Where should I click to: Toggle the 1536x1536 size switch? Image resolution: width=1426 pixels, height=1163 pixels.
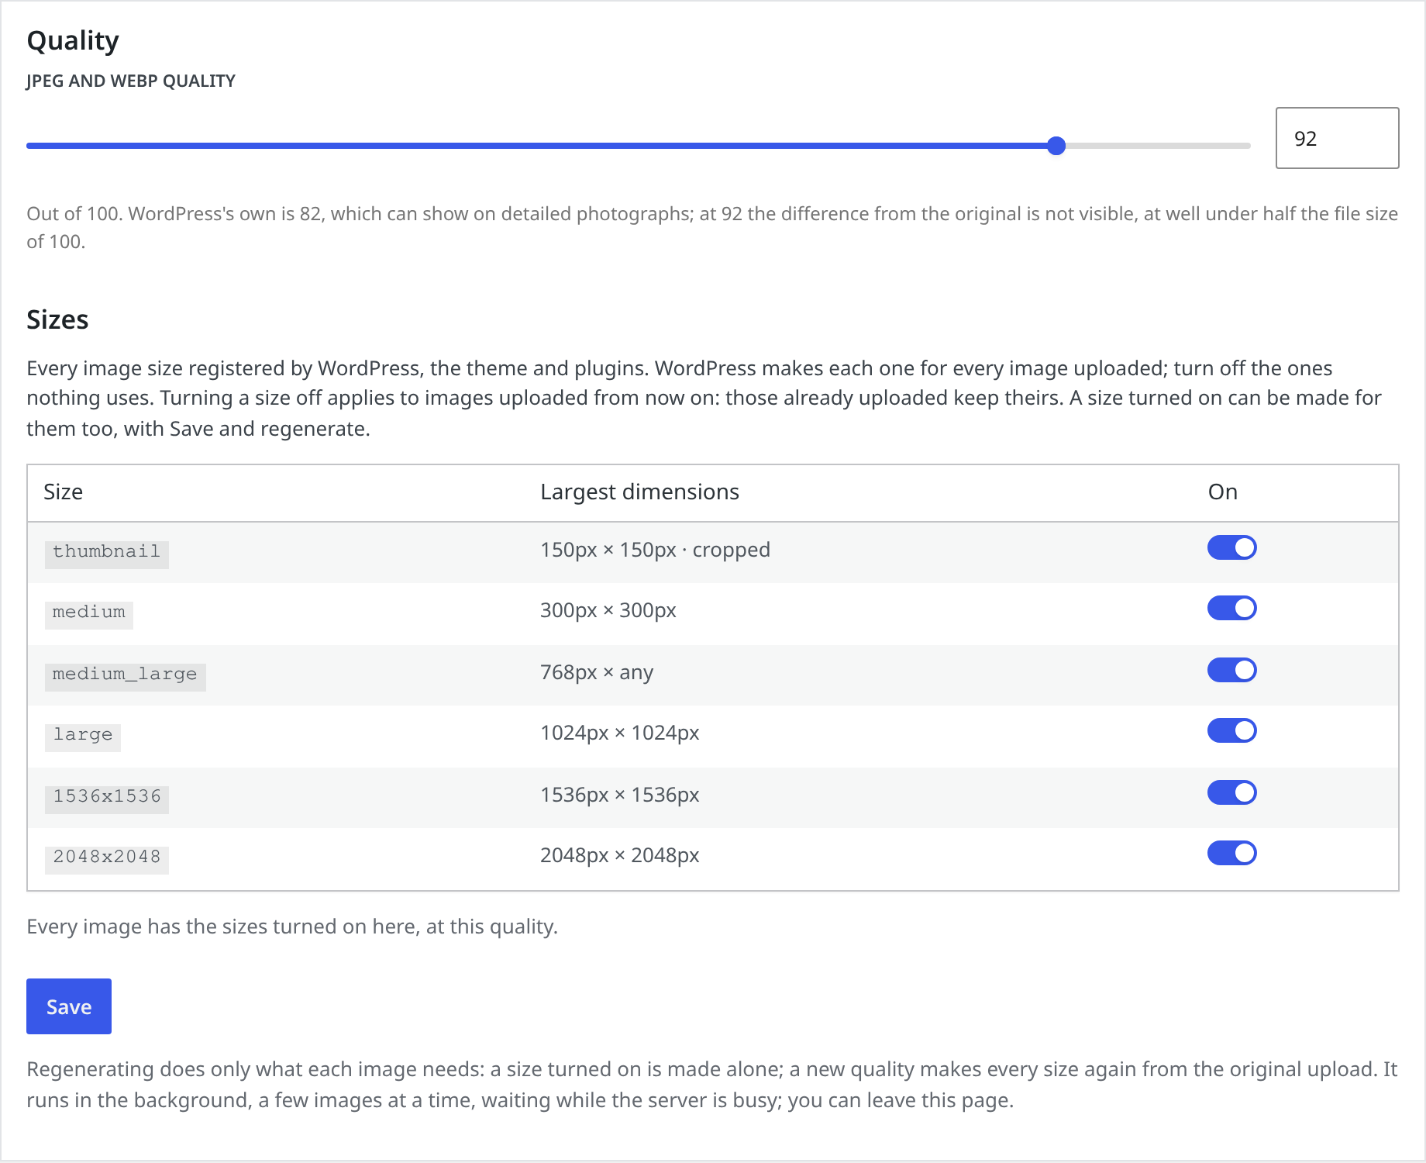1231,793
